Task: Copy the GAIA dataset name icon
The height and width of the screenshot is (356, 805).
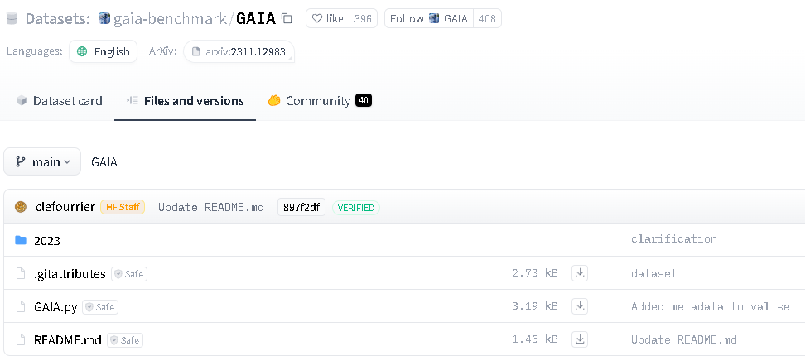Action: 287,19
